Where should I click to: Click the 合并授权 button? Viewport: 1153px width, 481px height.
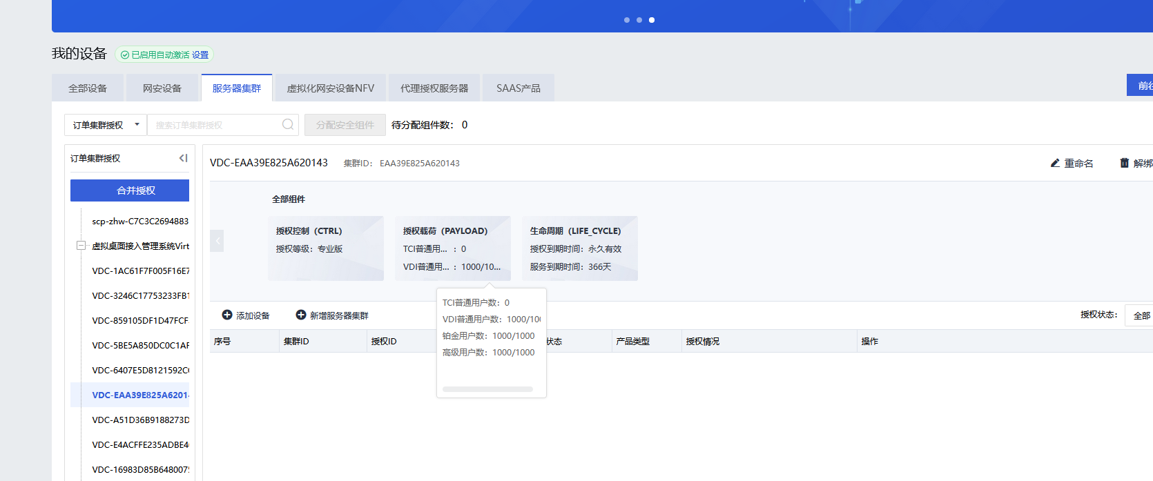tap(130, 190)
